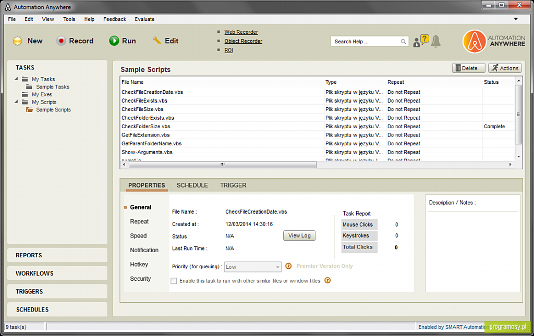Open the Evaluate menu

coord(144,19)
